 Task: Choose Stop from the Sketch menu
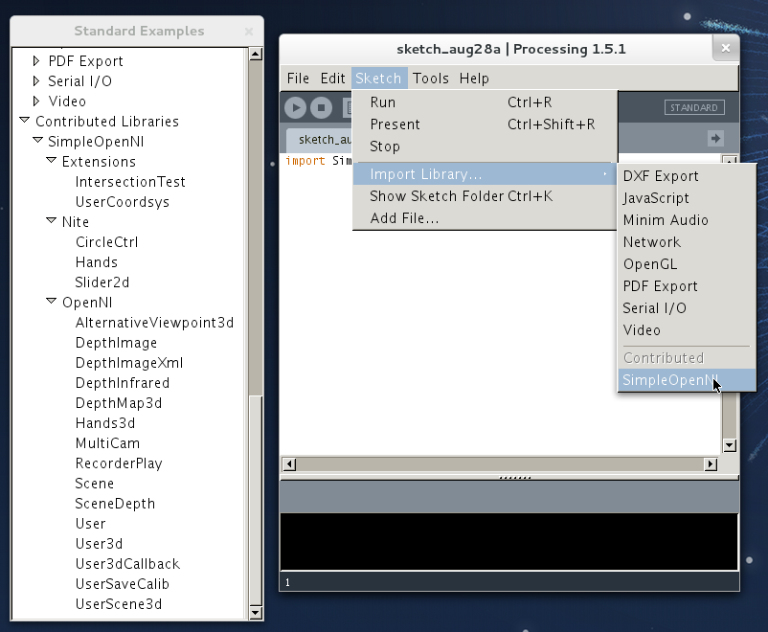(485, 147)
